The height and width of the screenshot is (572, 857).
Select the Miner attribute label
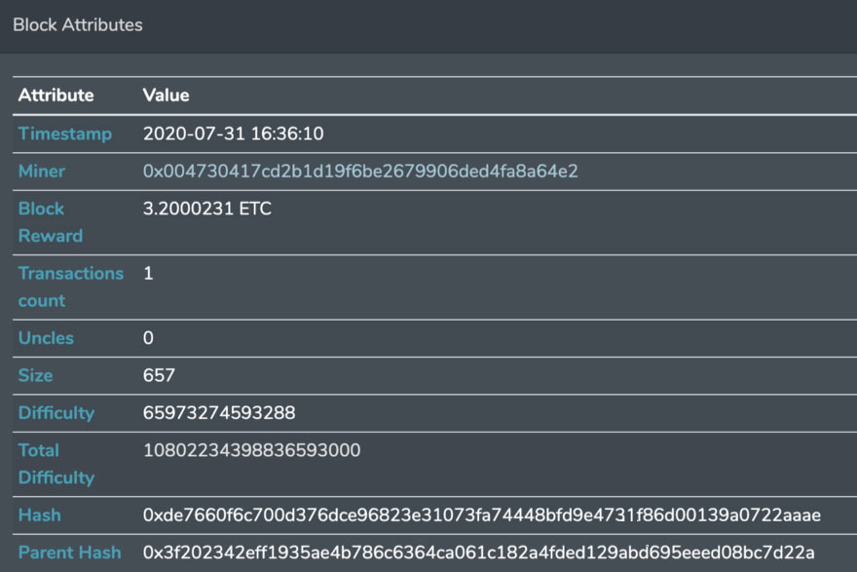(42, 172)
